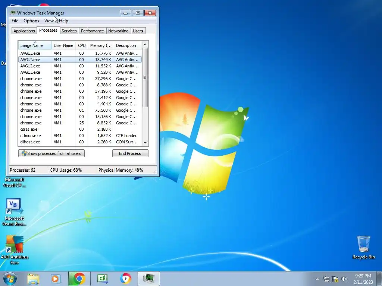Screen dimensions: 382x286
Task: Select AVGUI.exe row using 9,520 K
Action: pos(80,72)
